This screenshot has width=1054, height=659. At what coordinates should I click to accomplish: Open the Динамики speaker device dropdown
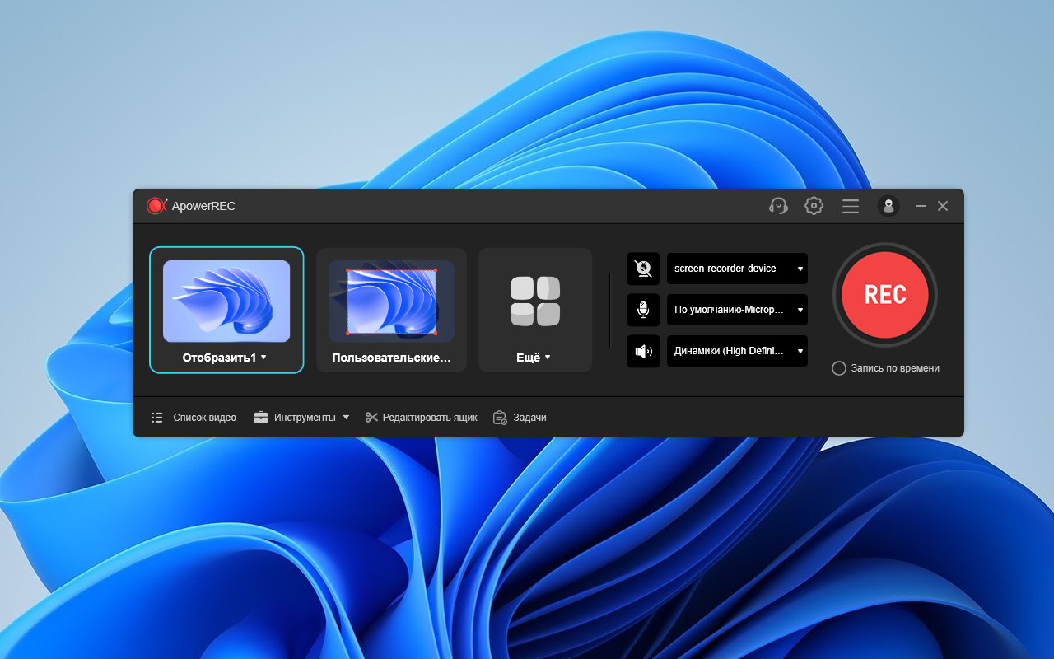click(737, 351)
